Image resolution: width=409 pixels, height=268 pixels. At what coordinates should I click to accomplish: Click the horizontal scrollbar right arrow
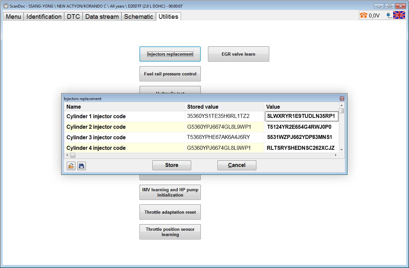point(336,155)
